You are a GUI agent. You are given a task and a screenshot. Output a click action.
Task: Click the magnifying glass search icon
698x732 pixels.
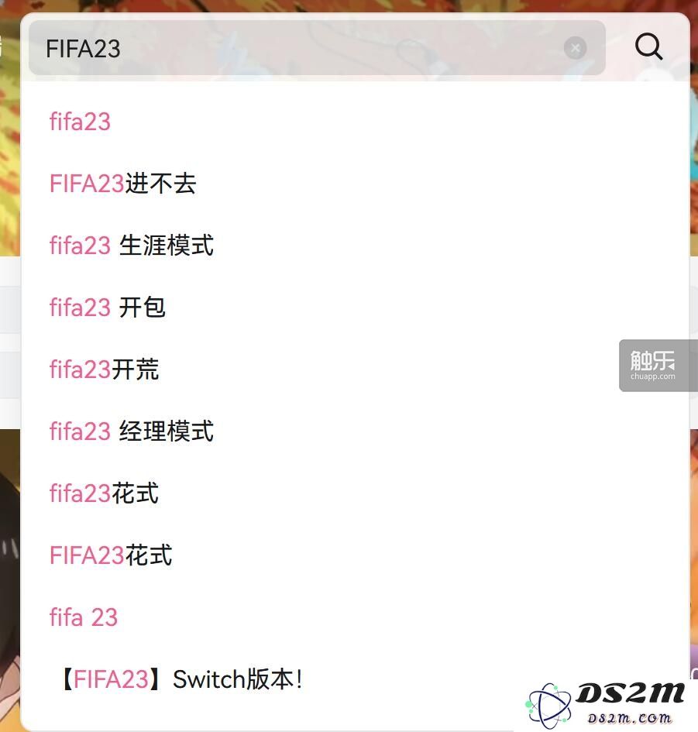coord(648,46)
